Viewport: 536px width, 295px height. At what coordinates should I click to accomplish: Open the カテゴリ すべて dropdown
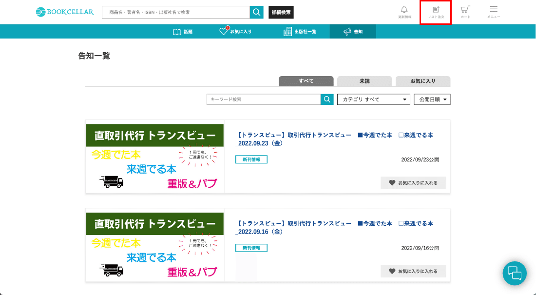(x=374, y=99)
